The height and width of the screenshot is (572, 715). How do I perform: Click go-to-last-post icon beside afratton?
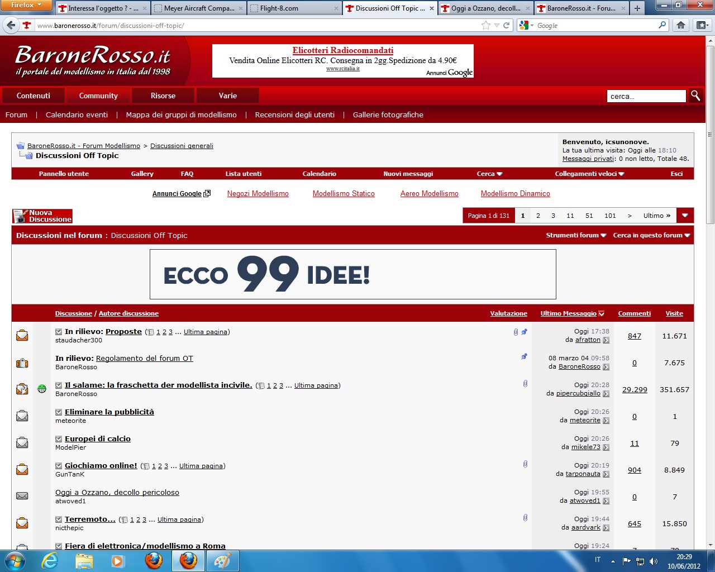606,340
